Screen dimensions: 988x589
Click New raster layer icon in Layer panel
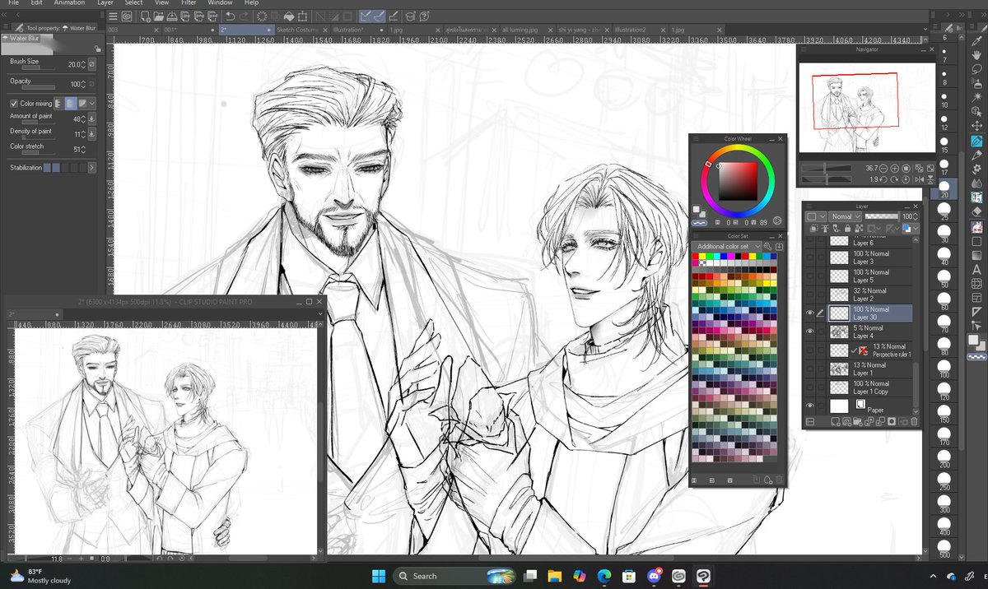click(x=837, y=422)
